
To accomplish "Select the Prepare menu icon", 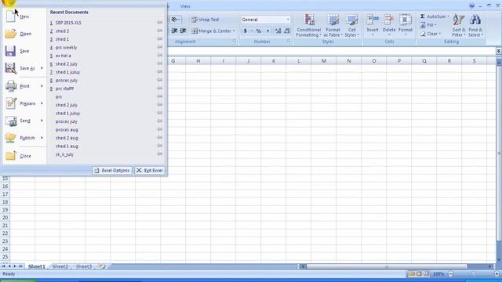I will coord(11,103).
